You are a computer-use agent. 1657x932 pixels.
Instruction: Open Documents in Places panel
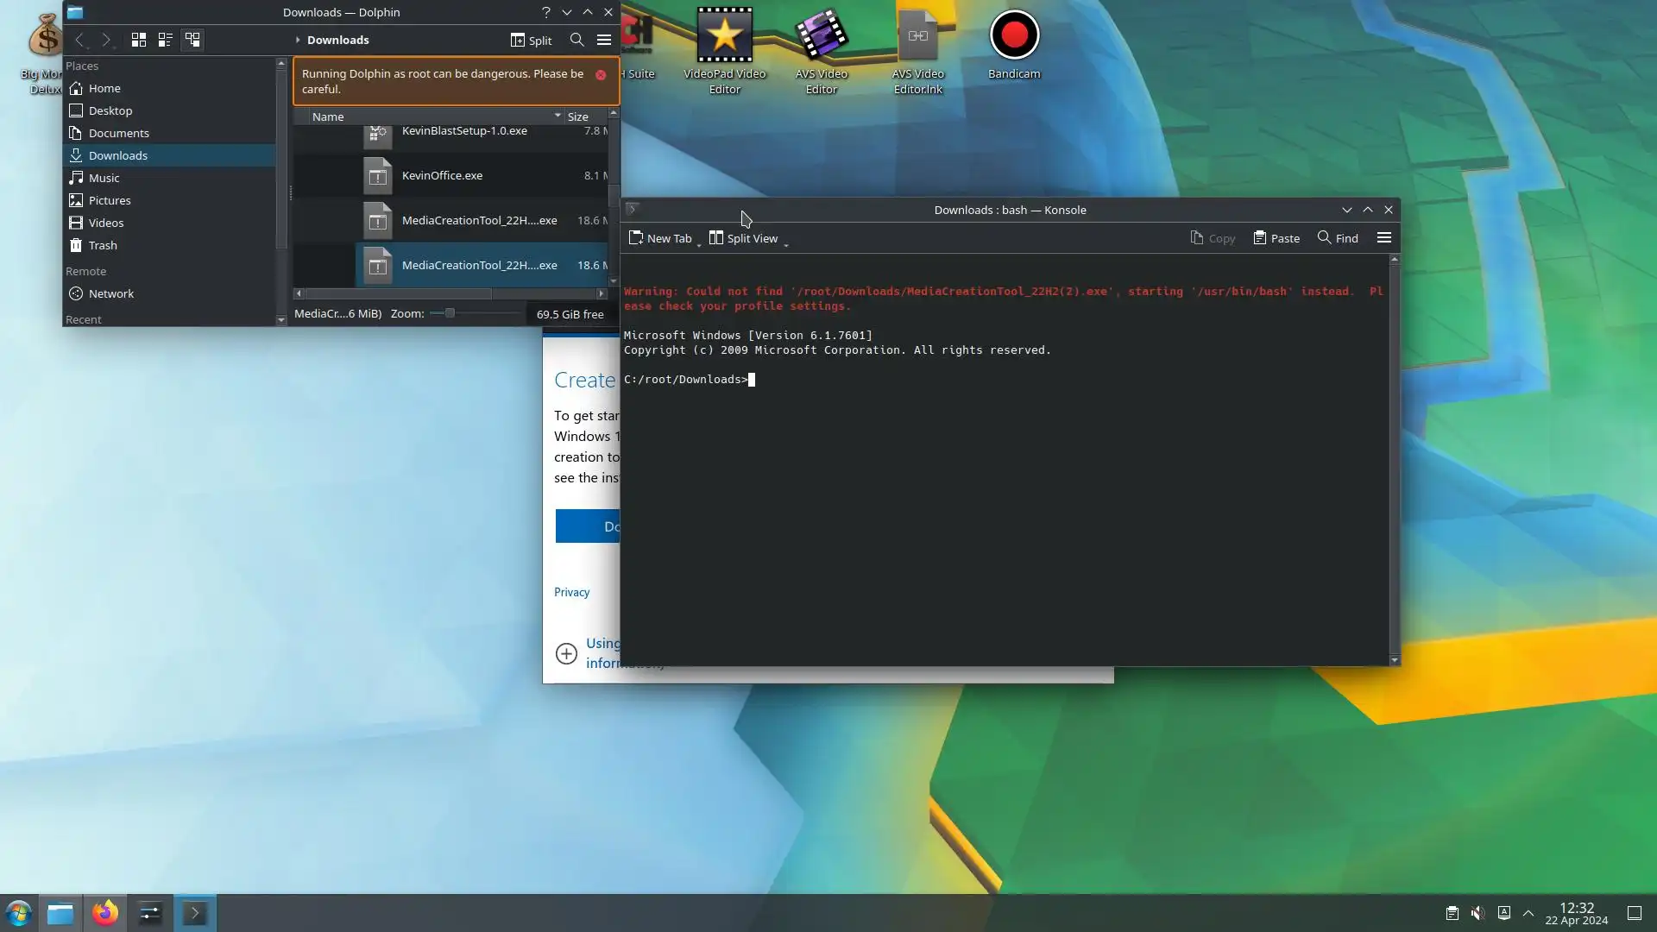point(118,133)
